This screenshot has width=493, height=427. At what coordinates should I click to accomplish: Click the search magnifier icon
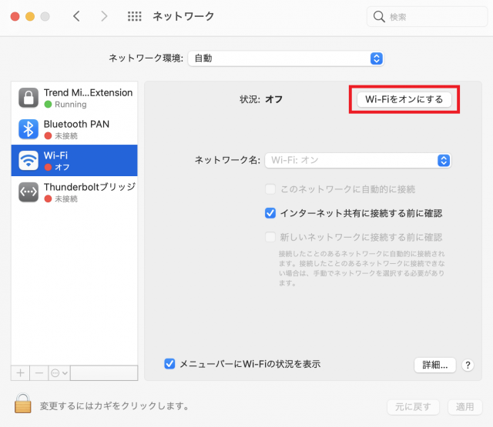pos(379,17)
